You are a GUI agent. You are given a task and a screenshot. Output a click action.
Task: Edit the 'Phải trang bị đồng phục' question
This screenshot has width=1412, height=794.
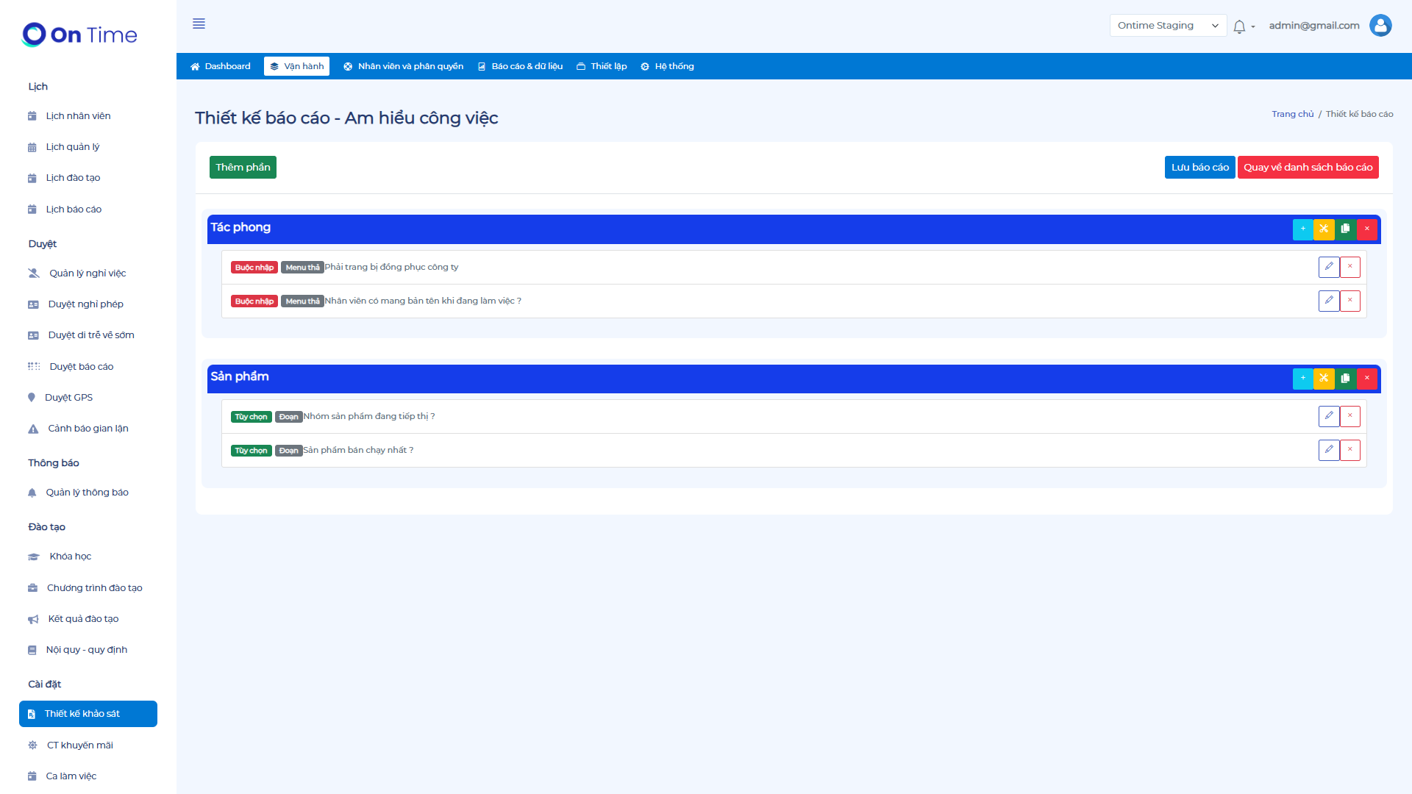pyautogui.click(x=1329, y=267)
